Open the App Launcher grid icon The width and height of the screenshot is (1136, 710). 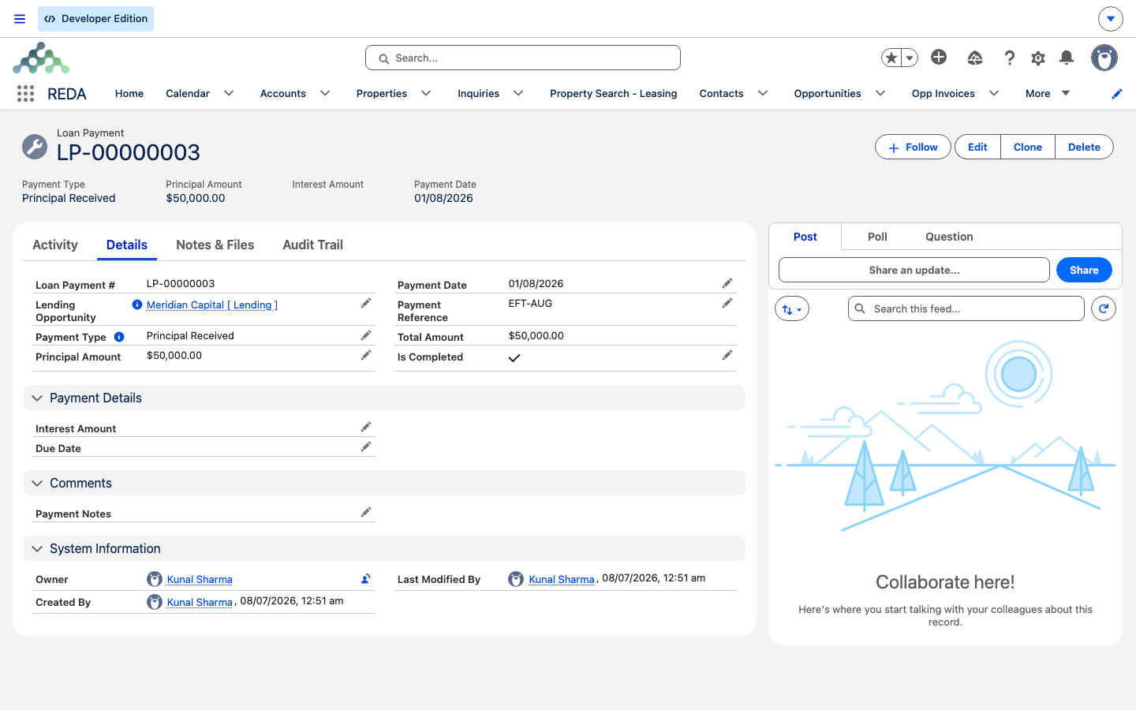pyautogui.click(x=25, y=94)
